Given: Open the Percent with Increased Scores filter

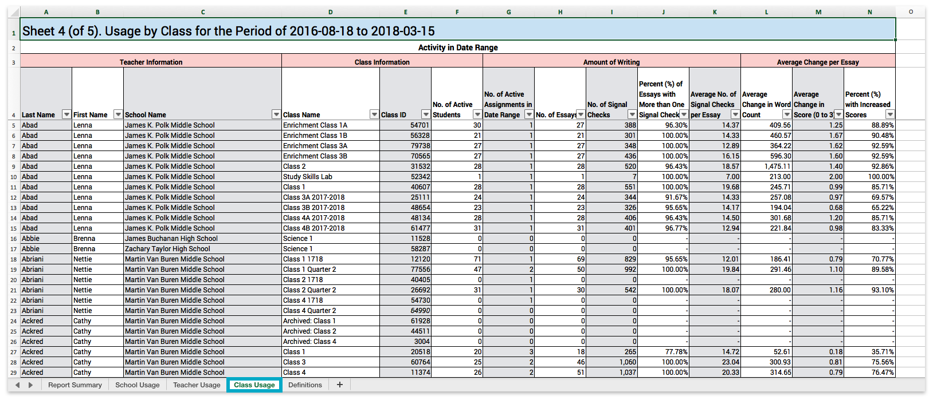Looking at the screenshot, I should (x=890, y=114).
